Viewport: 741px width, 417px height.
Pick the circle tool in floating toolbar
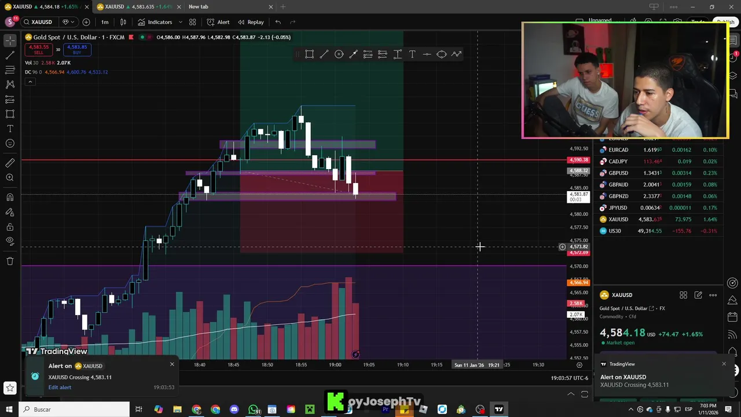(x=339, y=54)
